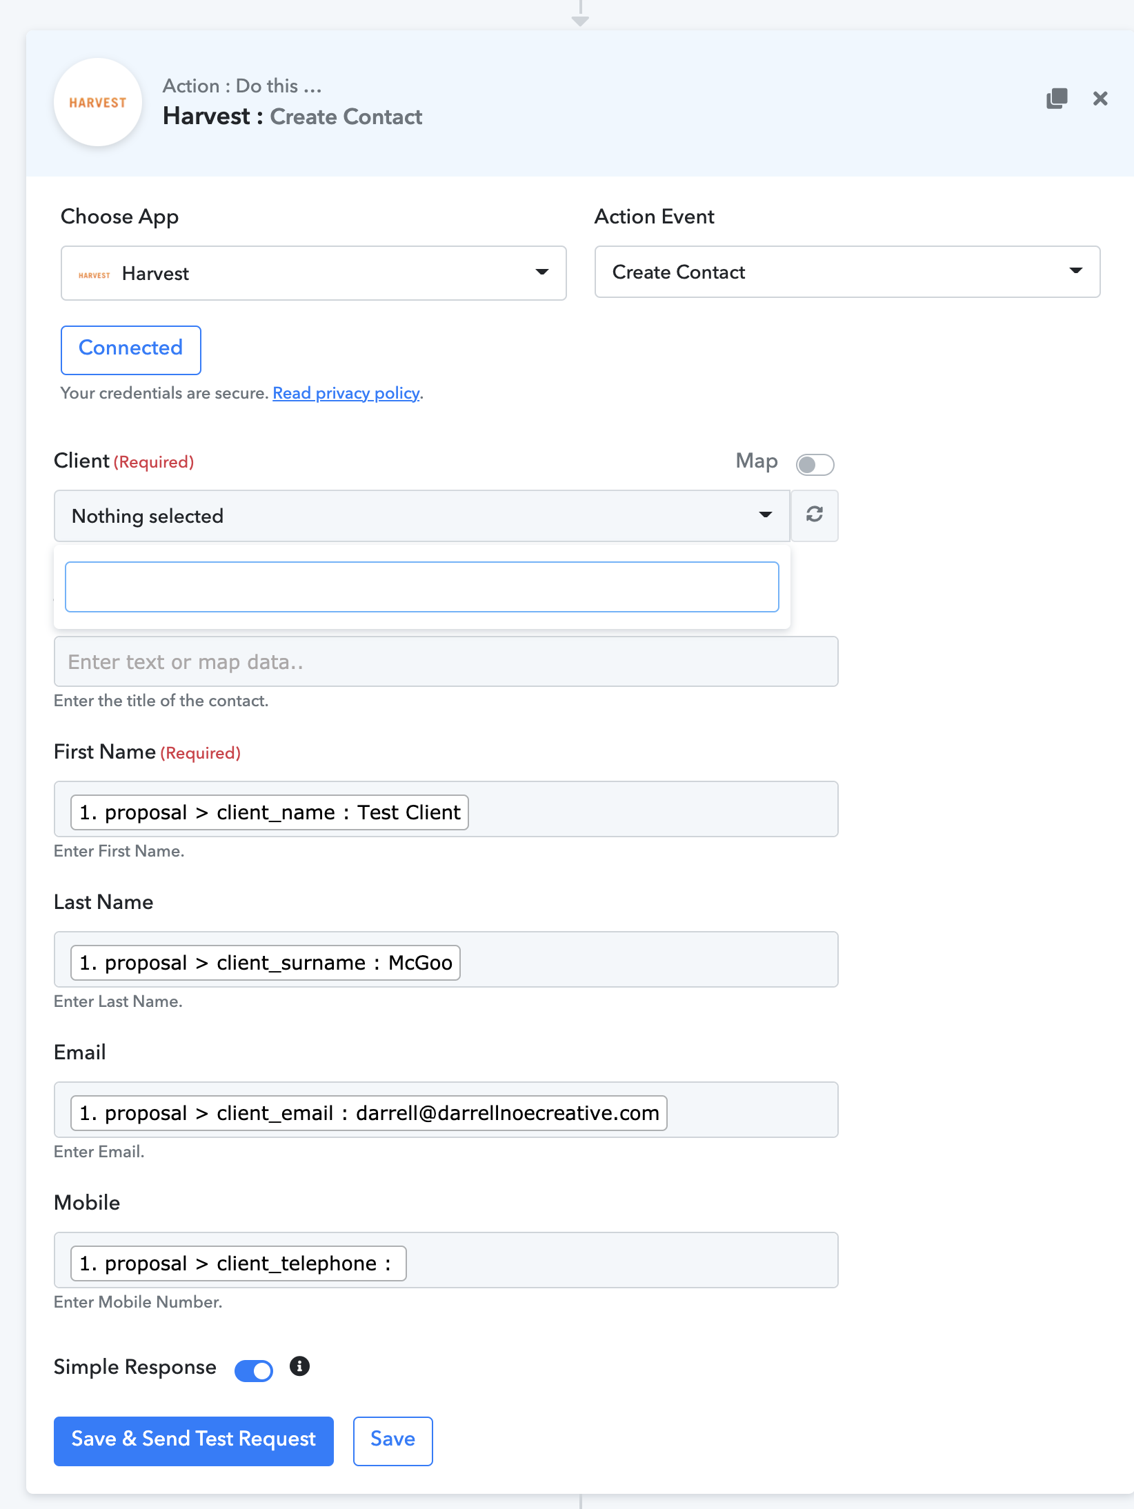Screen dimensions: 1134x1509
Task: Focus the Client search box
Action: click(422, 587)
